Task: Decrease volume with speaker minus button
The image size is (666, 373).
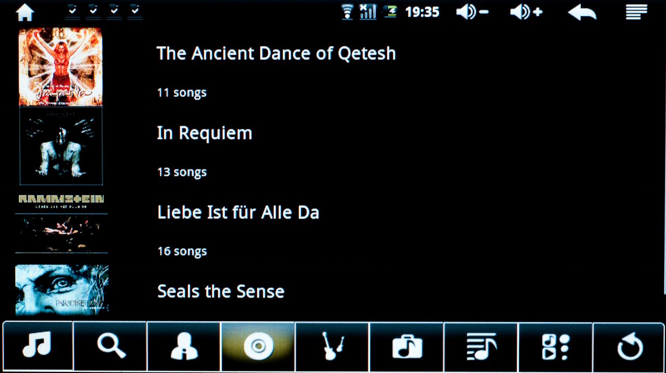Action: coord(472,12)
